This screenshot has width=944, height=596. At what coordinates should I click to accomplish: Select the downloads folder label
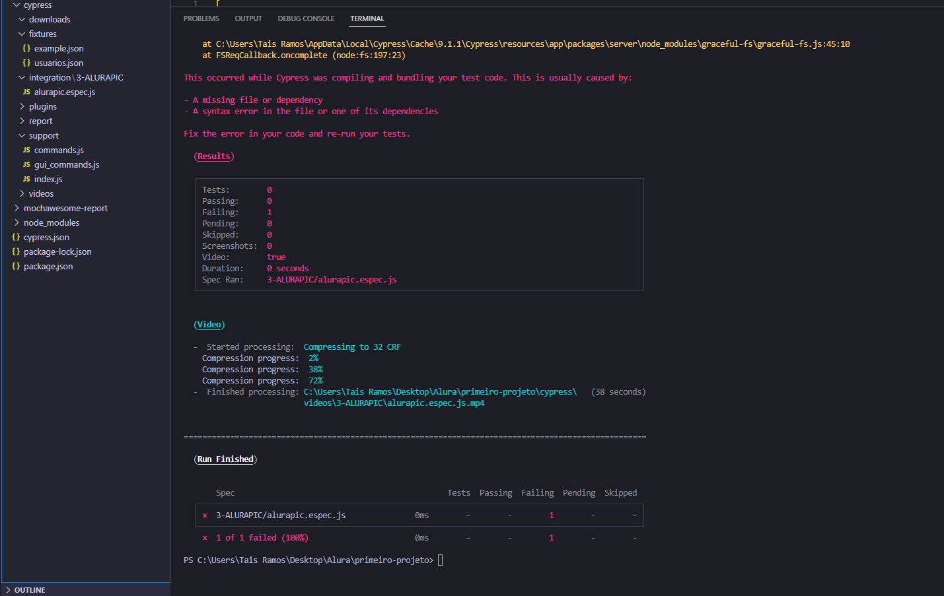(50, 19)
